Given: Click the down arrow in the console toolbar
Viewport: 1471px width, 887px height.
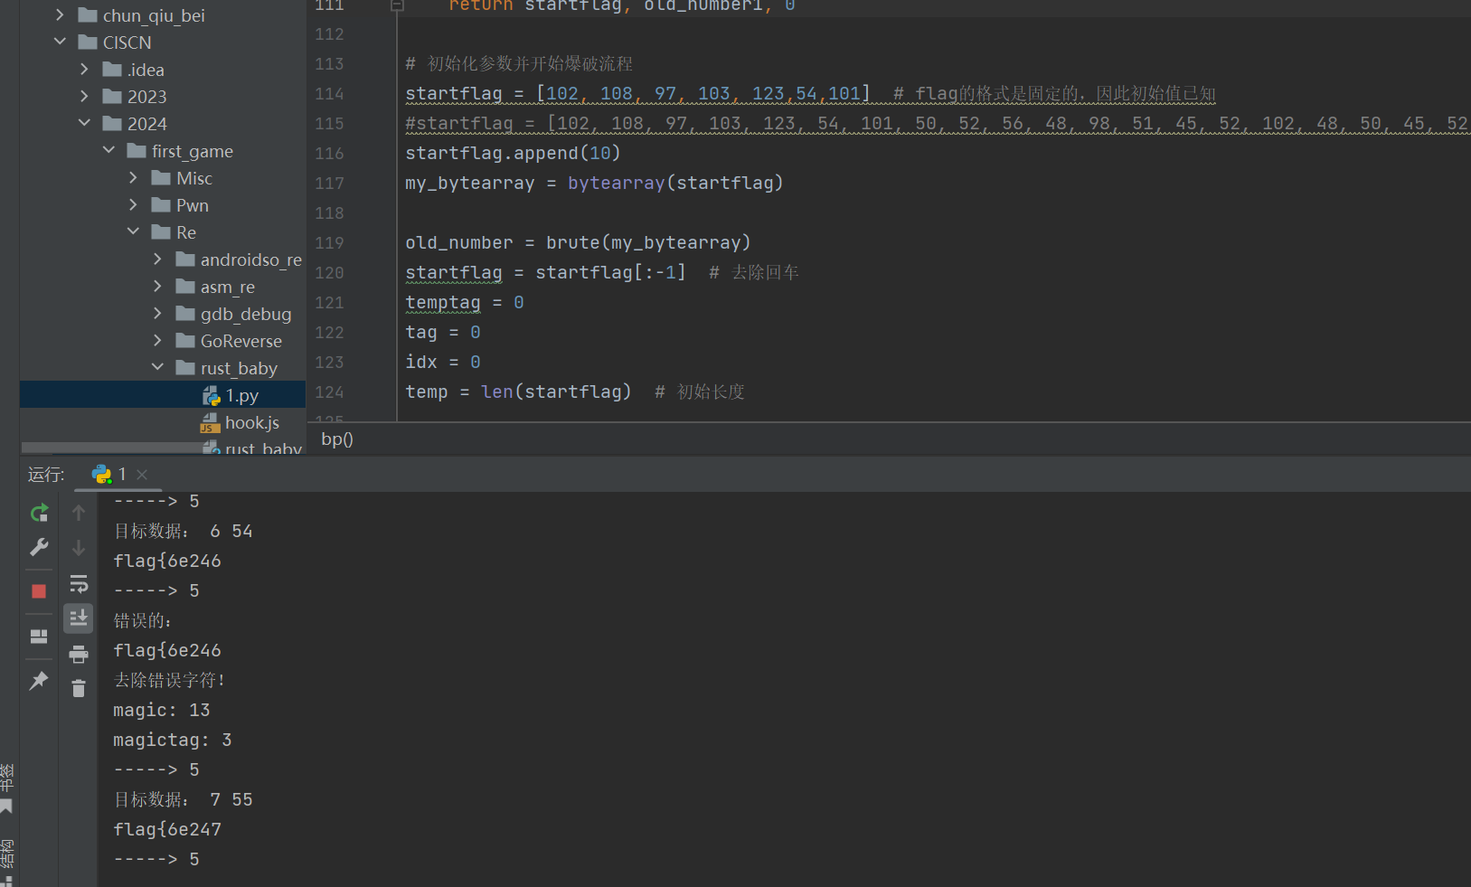Looking at the screenshot, I should pos(79,548).
